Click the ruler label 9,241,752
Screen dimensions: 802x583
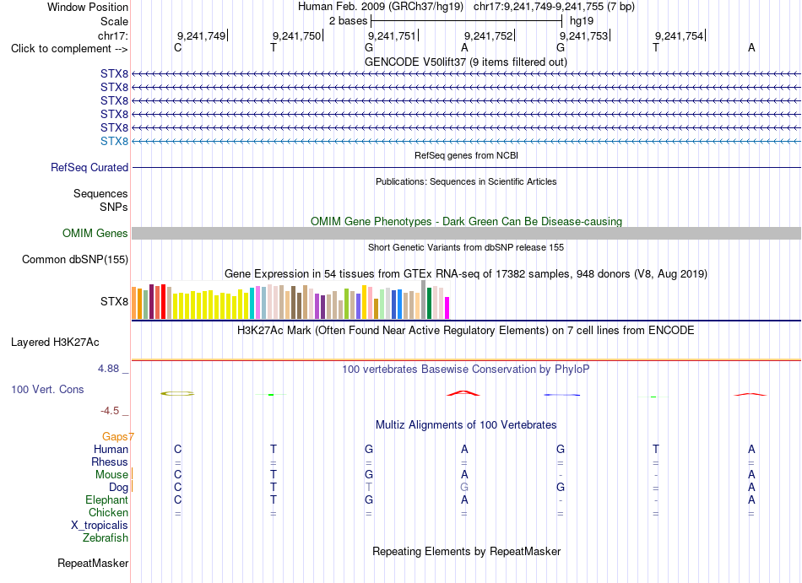(x=488, y=35)
